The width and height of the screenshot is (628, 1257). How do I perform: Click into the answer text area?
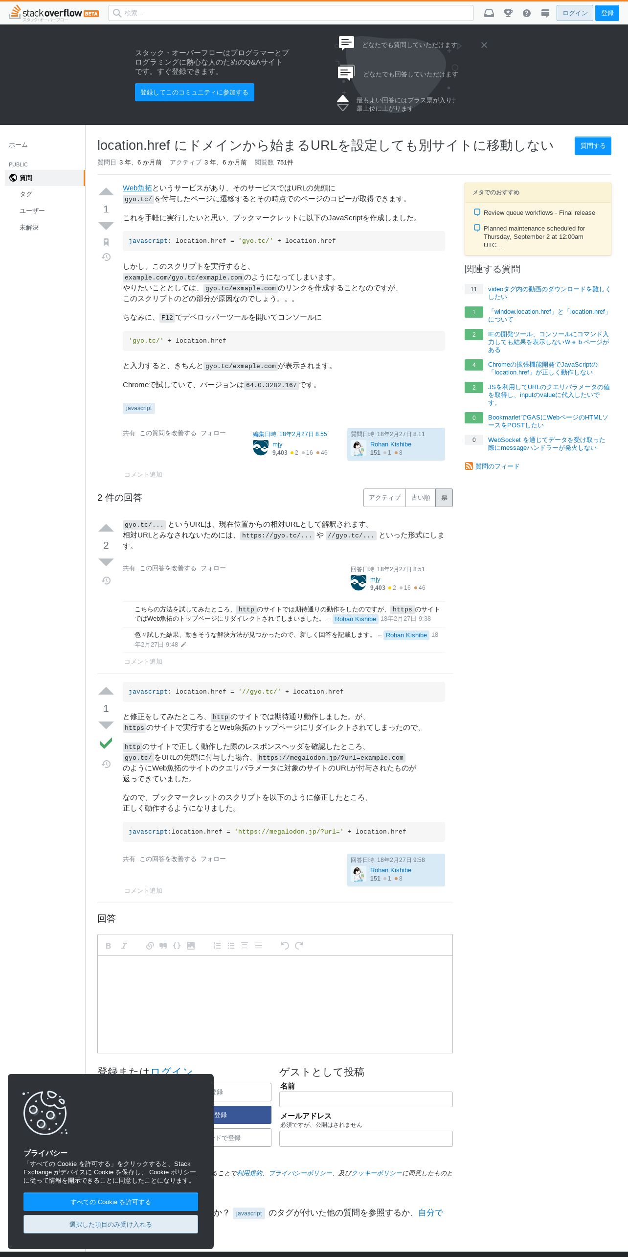[x=275, y=1004]
